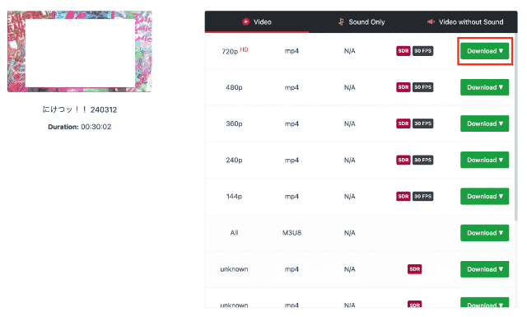Switch to the Sound Only tab
This screenshot has height=317, width=527.
pyautogui.click(x=361, y=22)
